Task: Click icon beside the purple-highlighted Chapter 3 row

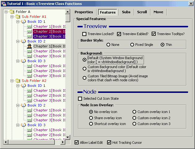Action: click(29, 36)
